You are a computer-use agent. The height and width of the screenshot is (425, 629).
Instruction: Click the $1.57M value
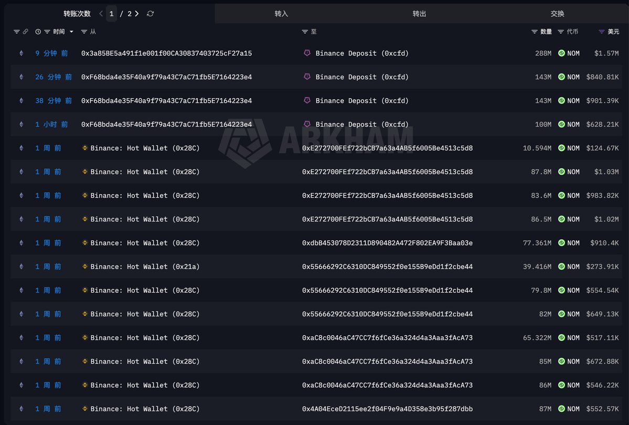pyautogui.click(x=606, y=53)
